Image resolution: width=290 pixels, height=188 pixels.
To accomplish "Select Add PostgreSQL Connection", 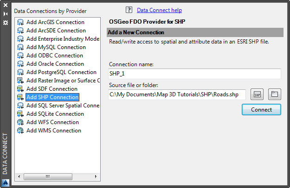I will pos(61,72).
